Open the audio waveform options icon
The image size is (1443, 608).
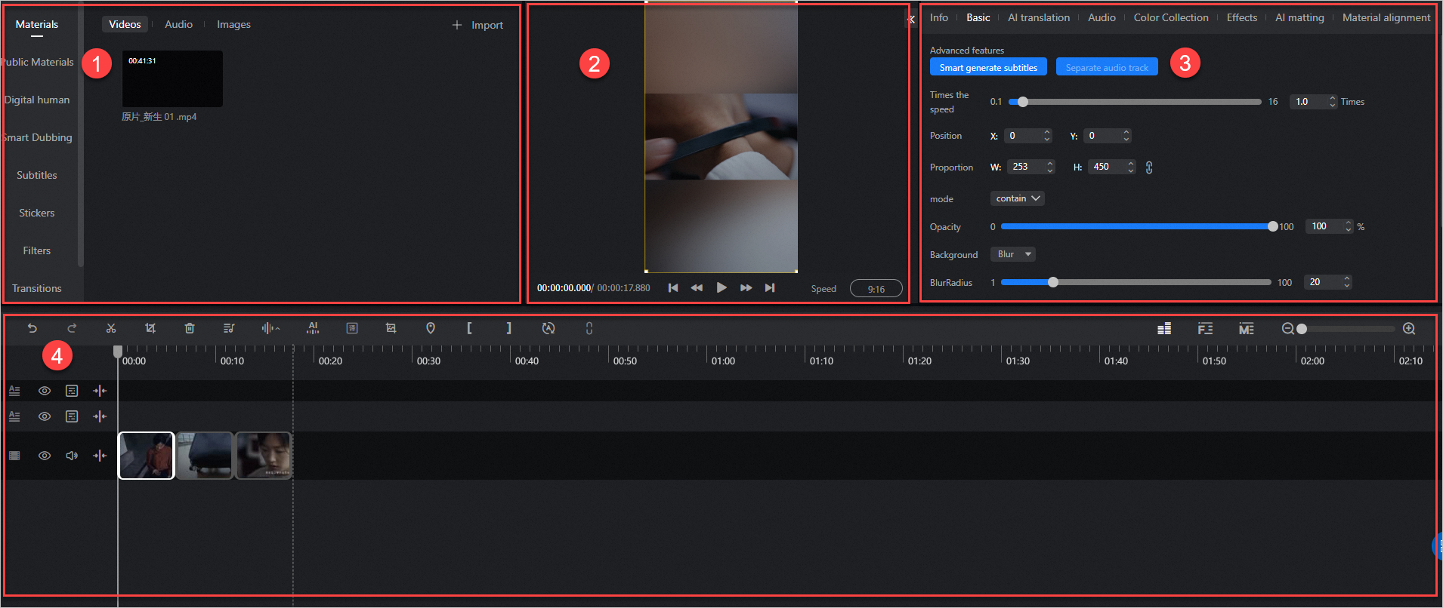coord(270,328)
